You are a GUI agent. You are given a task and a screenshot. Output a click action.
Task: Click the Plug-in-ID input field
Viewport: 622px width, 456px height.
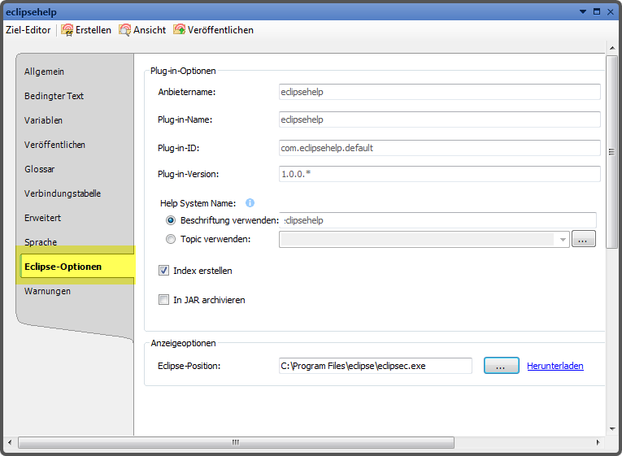pyautogui.click(x=439, y=148)
